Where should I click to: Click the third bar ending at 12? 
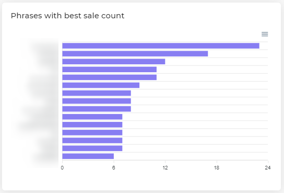coord(114,62)
